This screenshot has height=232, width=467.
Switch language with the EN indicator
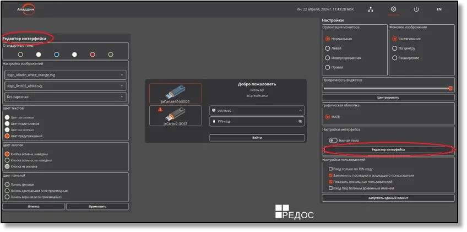(x=439, y=9)
